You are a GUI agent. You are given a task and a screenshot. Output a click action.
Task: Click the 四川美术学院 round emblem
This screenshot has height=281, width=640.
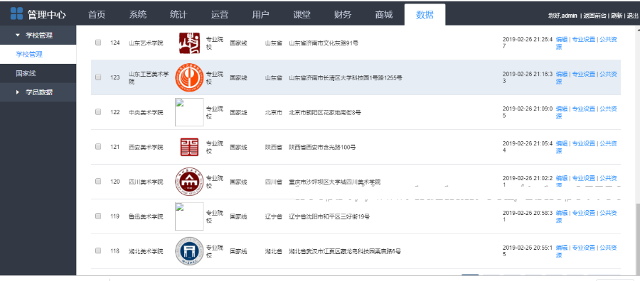tap(189, 182)
